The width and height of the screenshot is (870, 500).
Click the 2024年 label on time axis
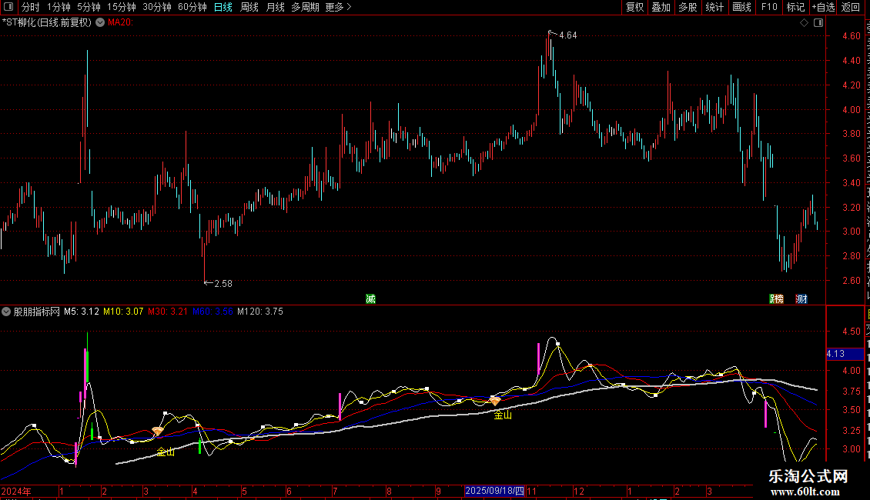(x=16, y=491)
